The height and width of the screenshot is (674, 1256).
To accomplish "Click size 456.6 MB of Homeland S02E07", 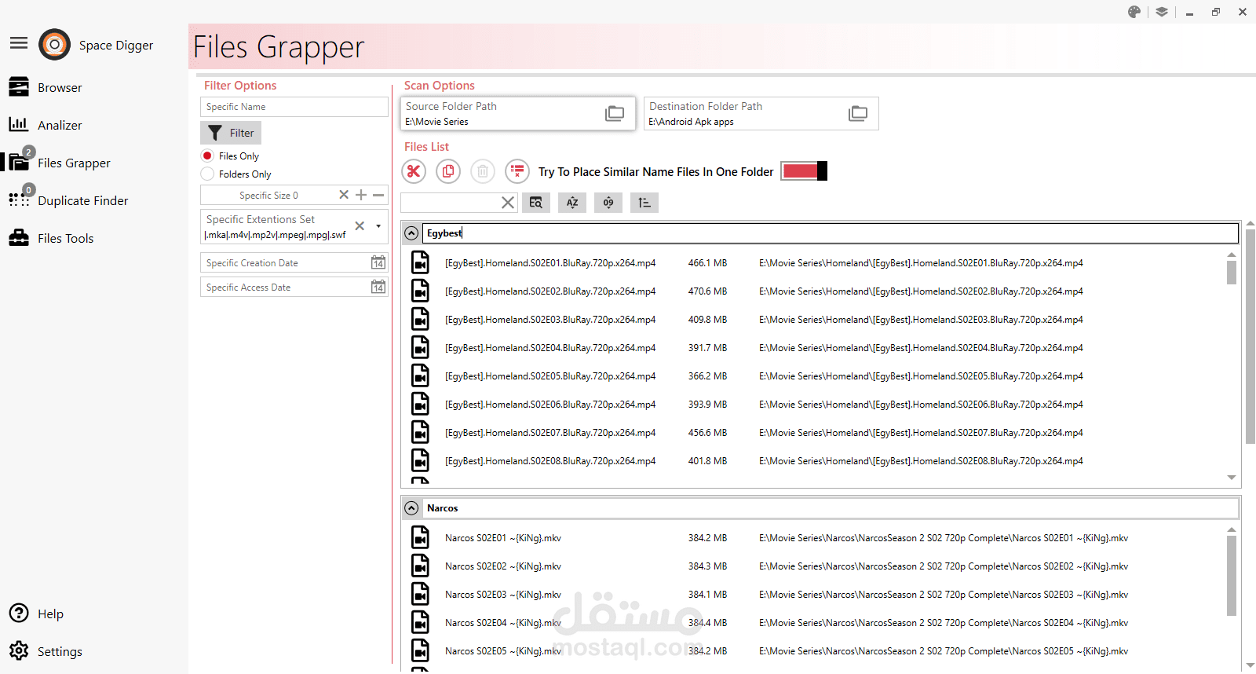I will (707, 432).
